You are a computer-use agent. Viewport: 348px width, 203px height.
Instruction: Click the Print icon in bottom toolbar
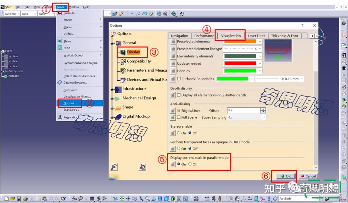pyautogui.click(x=25, y=198)
